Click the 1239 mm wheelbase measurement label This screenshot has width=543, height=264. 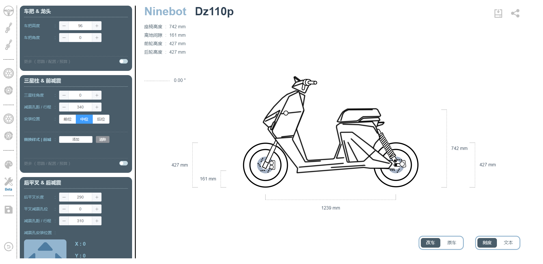[331, 208]
